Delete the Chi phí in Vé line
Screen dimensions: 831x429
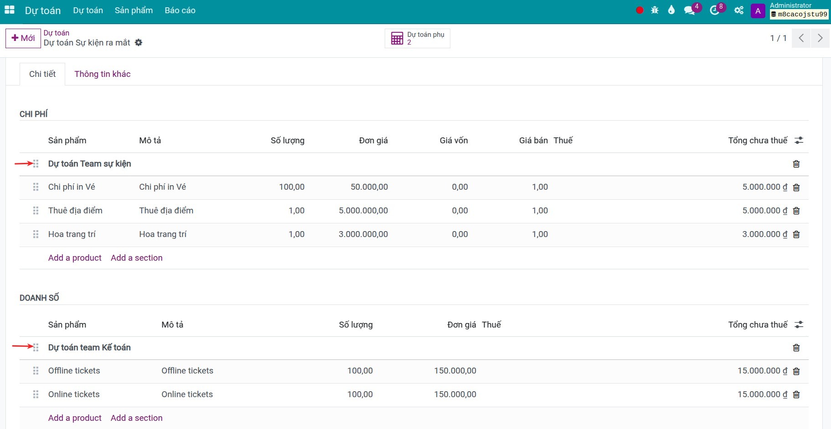(x=796, y=187)
